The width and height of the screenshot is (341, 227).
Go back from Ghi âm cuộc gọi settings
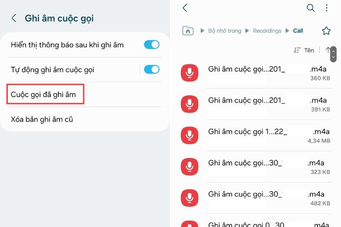pyautogui.click(x=14, y=18)
